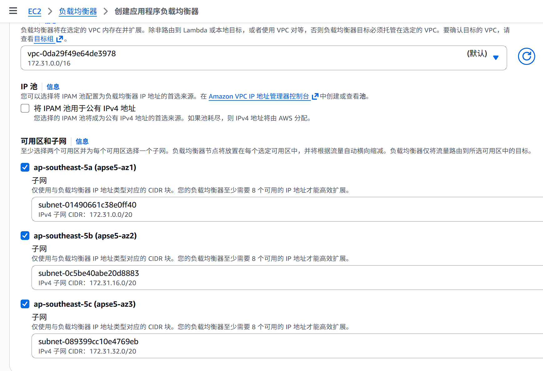Viewport: 543px width, 371px height.
Task: Click breadcrumb chevron after EC2
Action: click(50, 12)
